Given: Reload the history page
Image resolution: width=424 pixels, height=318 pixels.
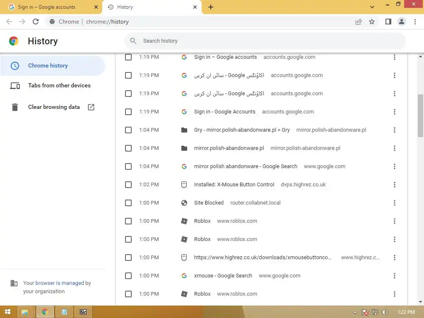Looking at the screenshot, I should point(36,22).
